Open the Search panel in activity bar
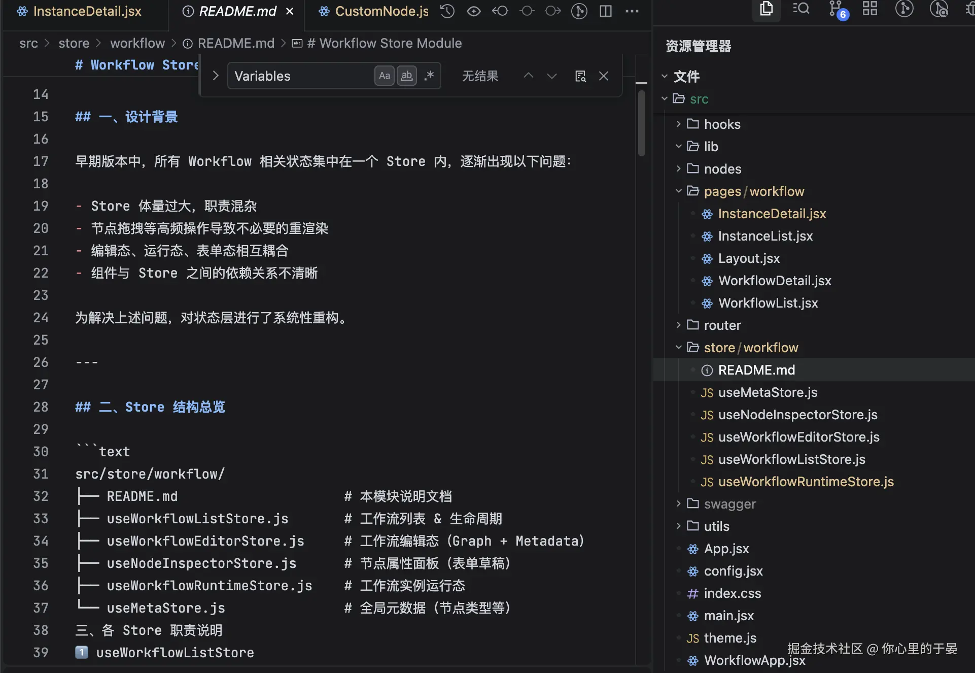975x673 pixels. tap(800, 9)
